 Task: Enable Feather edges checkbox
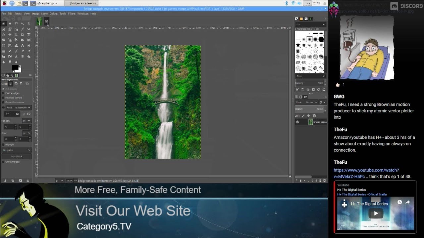coord(3,93)
